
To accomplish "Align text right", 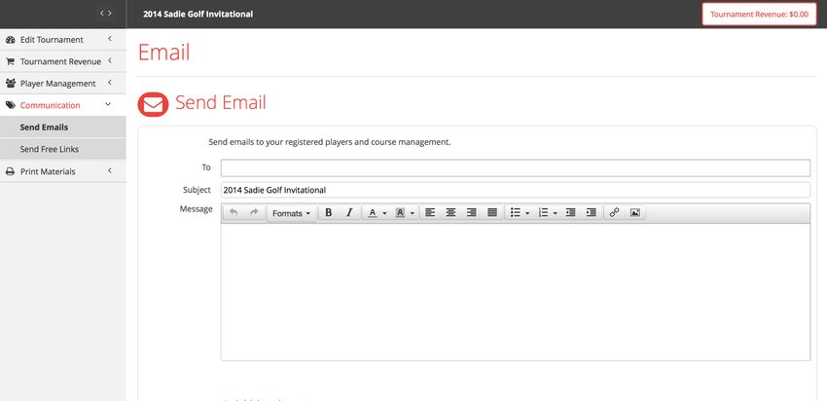I will [472, 212].
